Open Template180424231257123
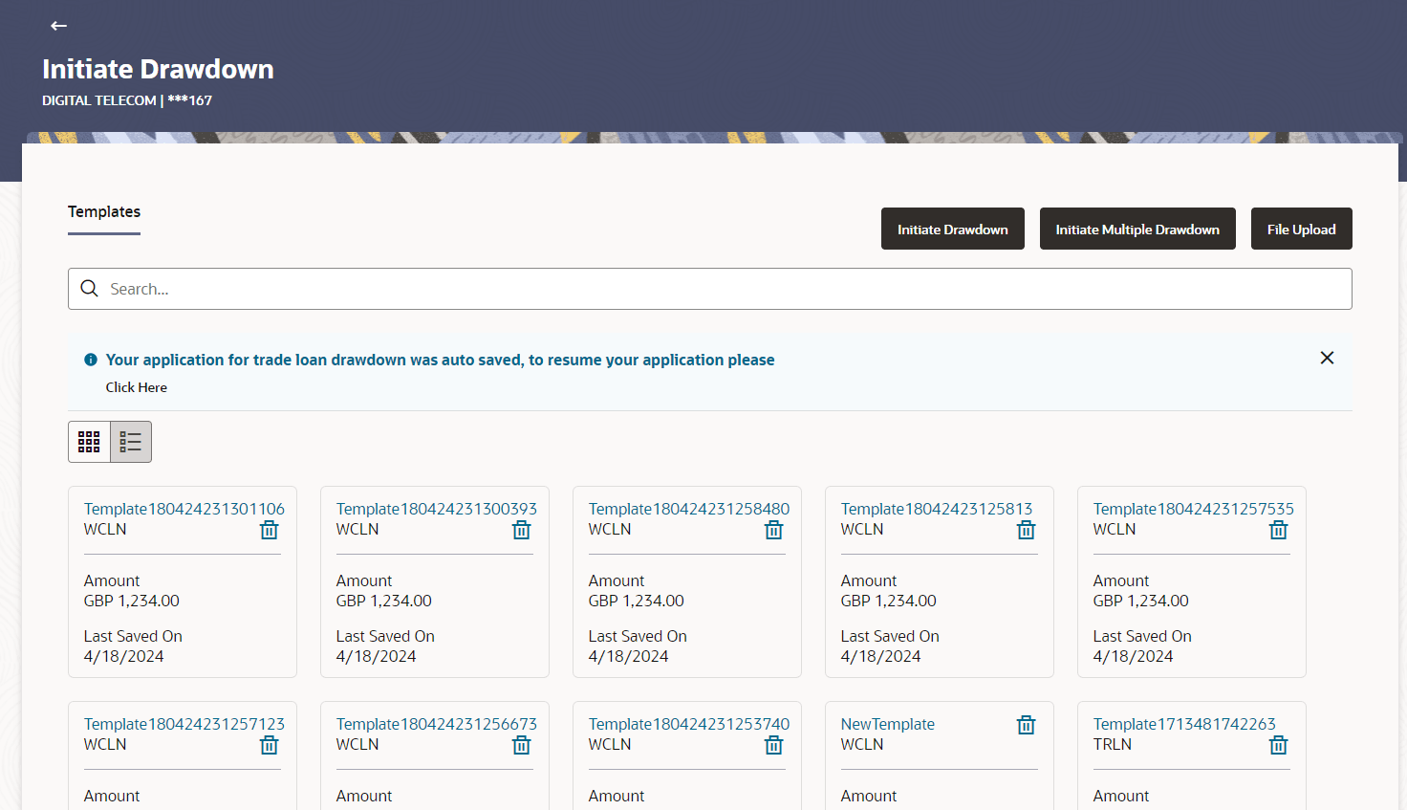This screenshot has height=810, width=1407. (x=184, y=724)
